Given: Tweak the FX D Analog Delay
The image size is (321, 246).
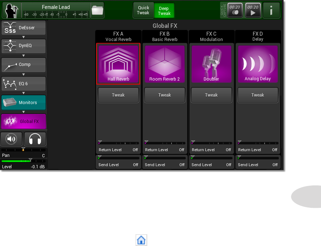Looking at the screenshot, I should point(258,95).
